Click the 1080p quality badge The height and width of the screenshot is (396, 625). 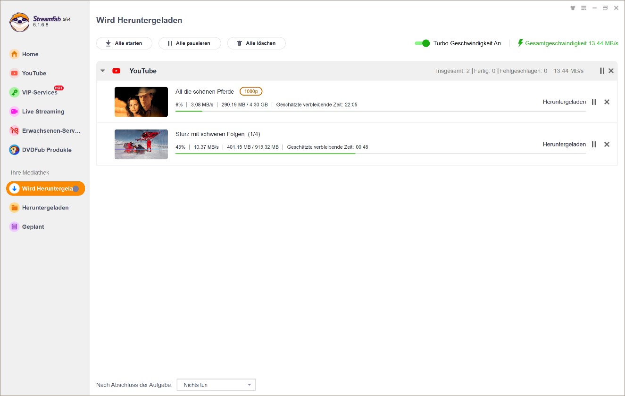(251, 91)
